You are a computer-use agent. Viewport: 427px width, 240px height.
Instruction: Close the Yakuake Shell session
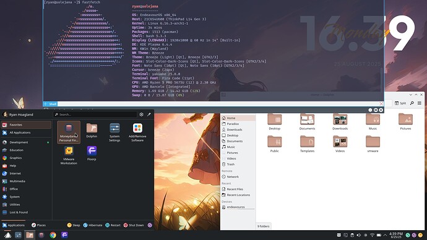(x=381, y=104)
